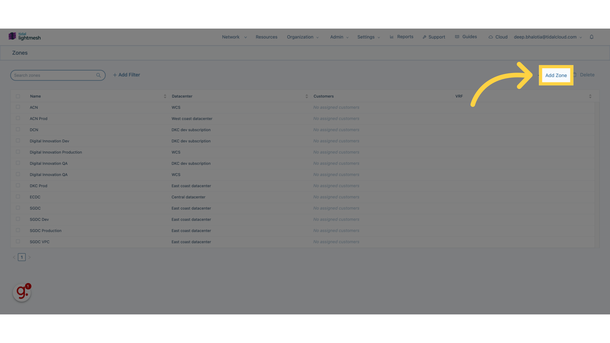Open the notification bell icon
This screenshot has width=610, height=343.
[x=592, y=37]
